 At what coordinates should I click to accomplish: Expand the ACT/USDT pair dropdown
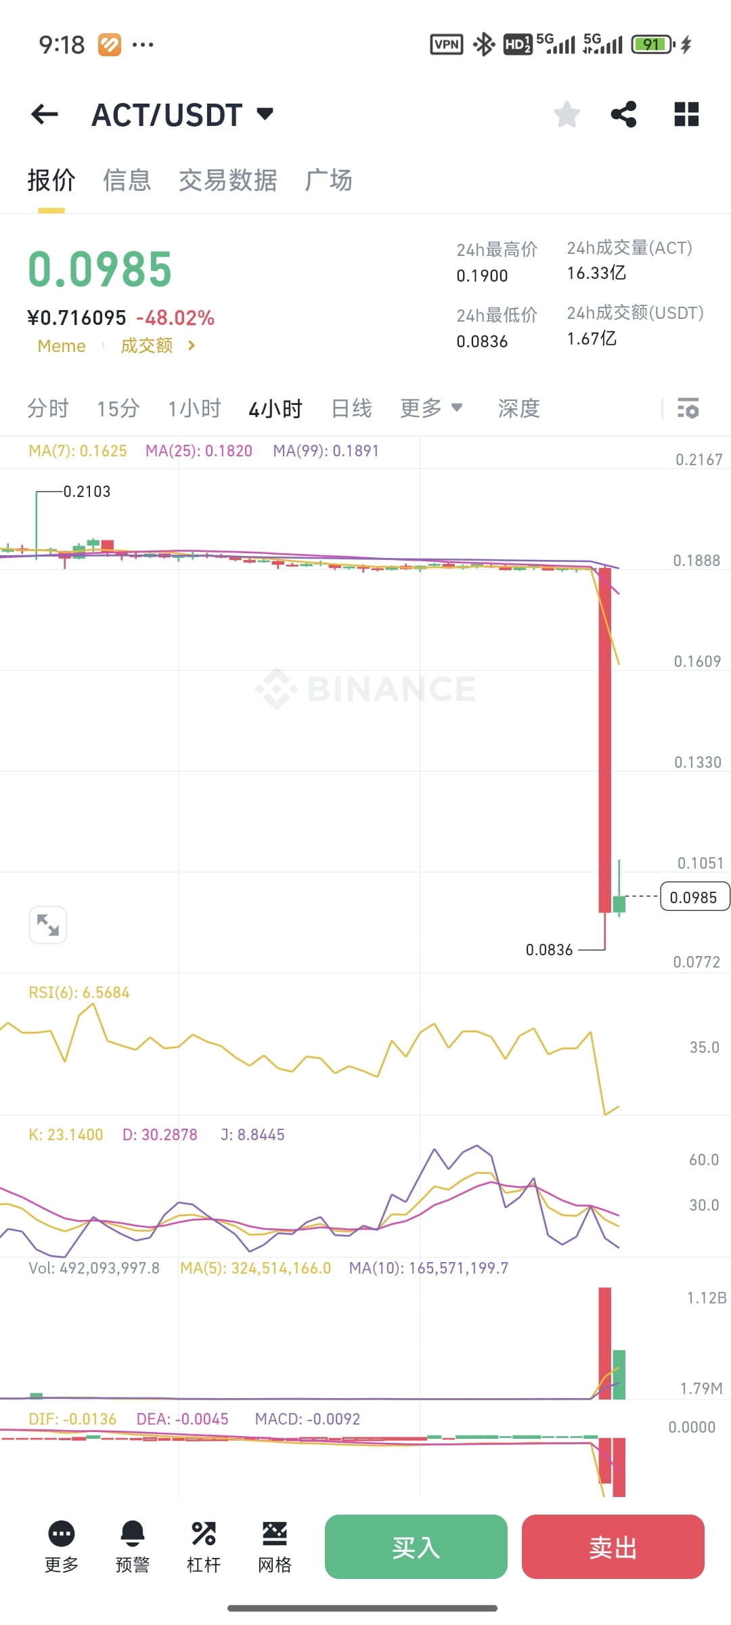[x=265, y=114]
